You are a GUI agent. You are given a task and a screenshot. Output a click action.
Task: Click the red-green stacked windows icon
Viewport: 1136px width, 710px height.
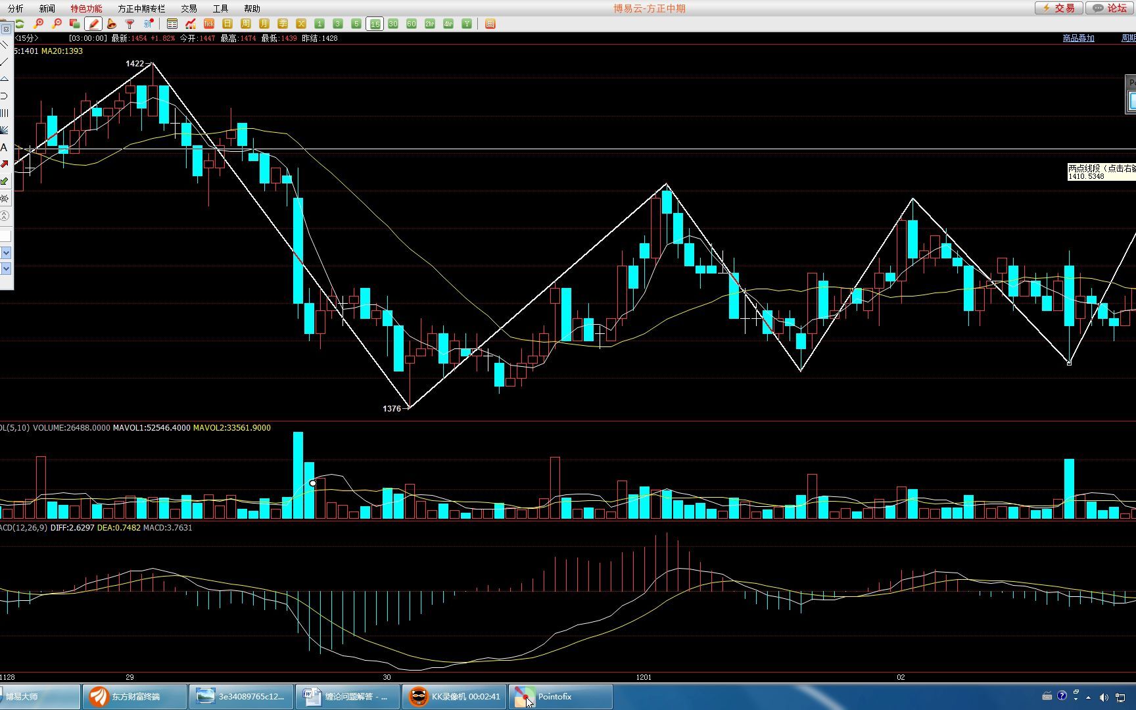click(x=74, y=24)
